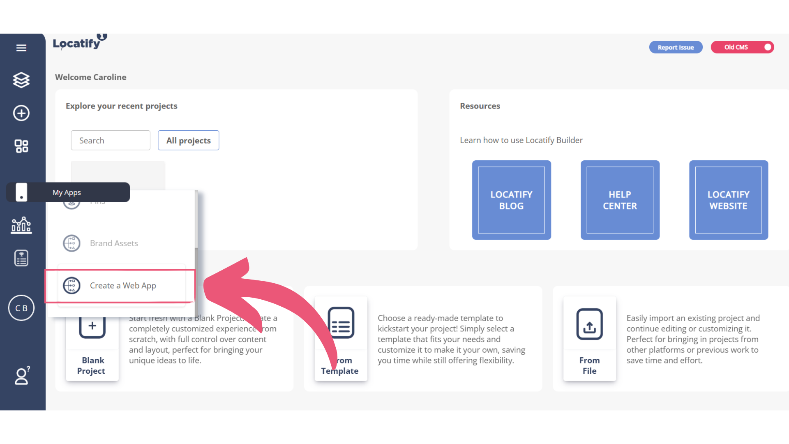Open the Help Center resource tile

tap(620, 200)
